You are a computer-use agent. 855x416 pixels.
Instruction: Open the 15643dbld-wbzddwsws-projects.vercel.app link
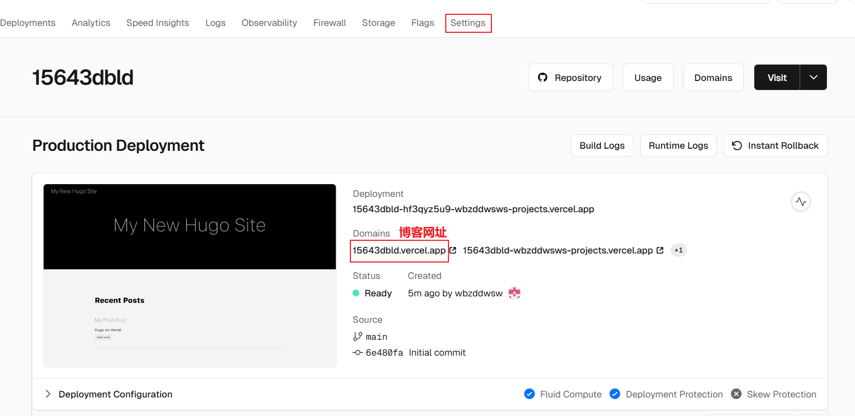coord(558,250)
